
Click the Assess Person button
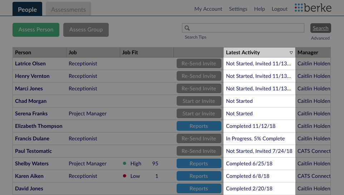pos(36,30)
